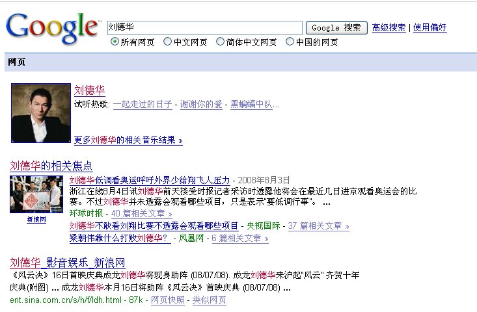477x312 pixels.
Task: Select the 中国的网页 radio button
Action: [x=290, y=42]
